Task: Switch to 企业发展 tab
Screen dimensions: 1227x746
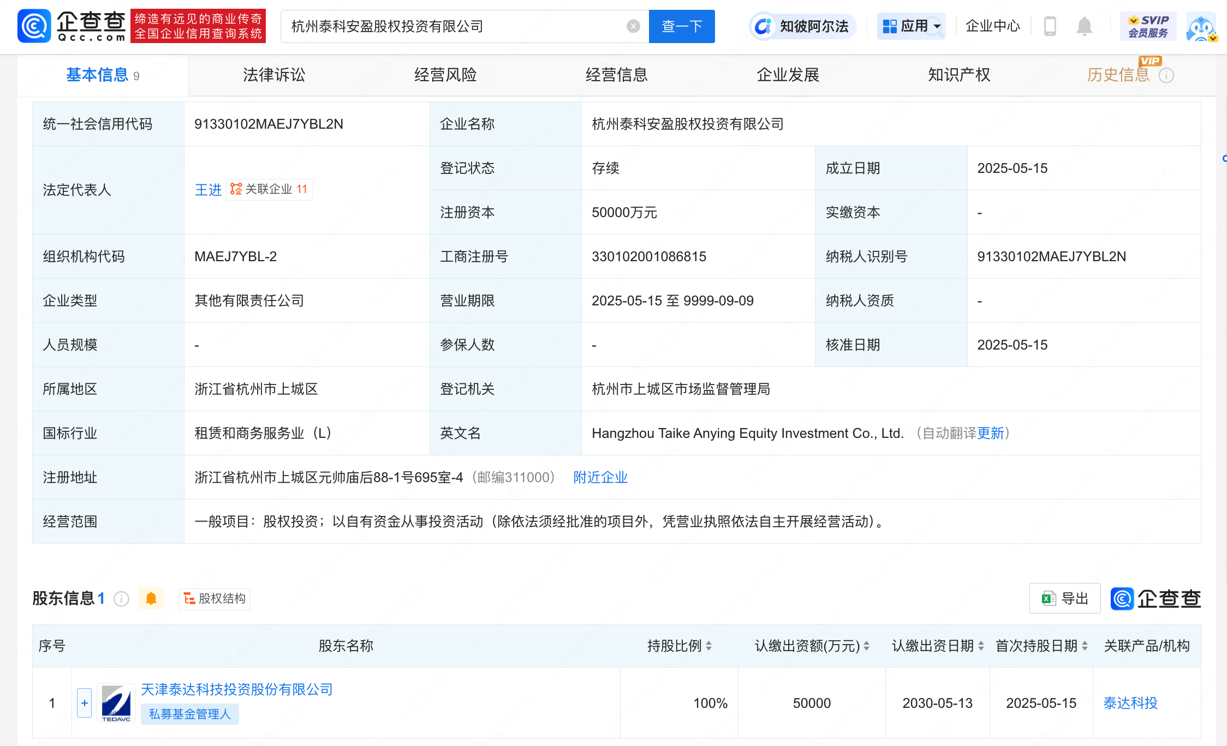Action: pyautogui.click(x=788, y=75)
